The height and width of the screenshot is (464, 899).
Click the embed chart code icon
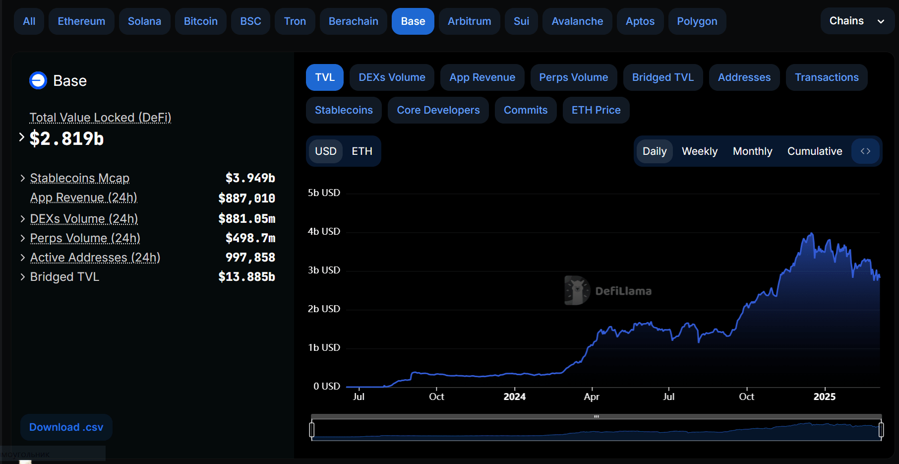[865, 151]
